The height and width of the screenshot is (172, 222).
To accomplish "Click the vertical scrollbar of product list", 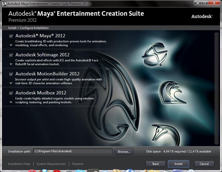I will pyautogui.click(x=217, y=88).
